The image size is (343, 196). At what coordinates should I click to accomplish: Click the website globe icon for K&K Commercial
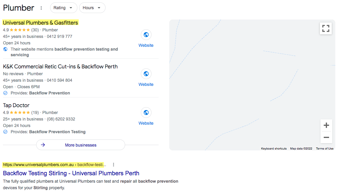click(x=146, y=74)
